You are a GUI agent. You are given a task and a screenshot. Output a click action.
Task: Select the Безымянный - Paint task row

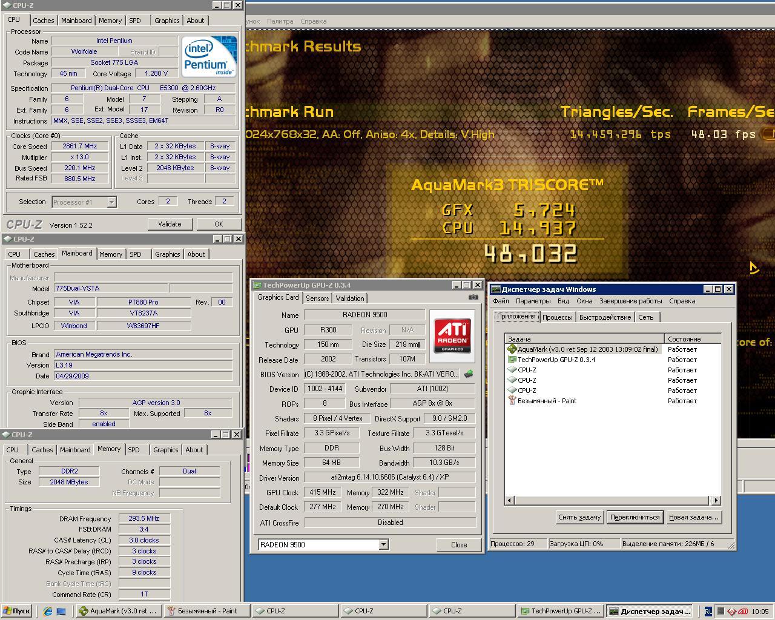coord(613,401)
